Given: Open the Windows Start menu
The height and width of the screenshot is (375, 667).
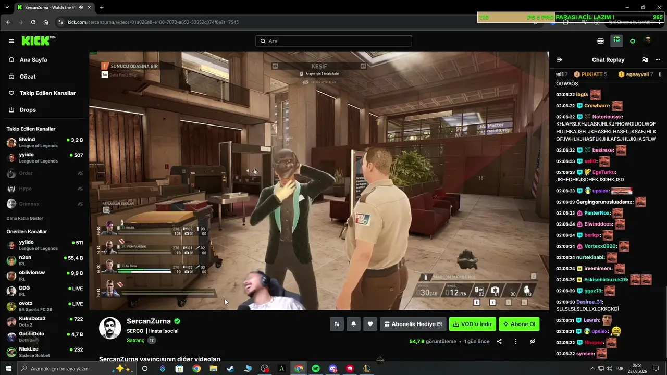Looking at the screenshot, I should 9,369.
